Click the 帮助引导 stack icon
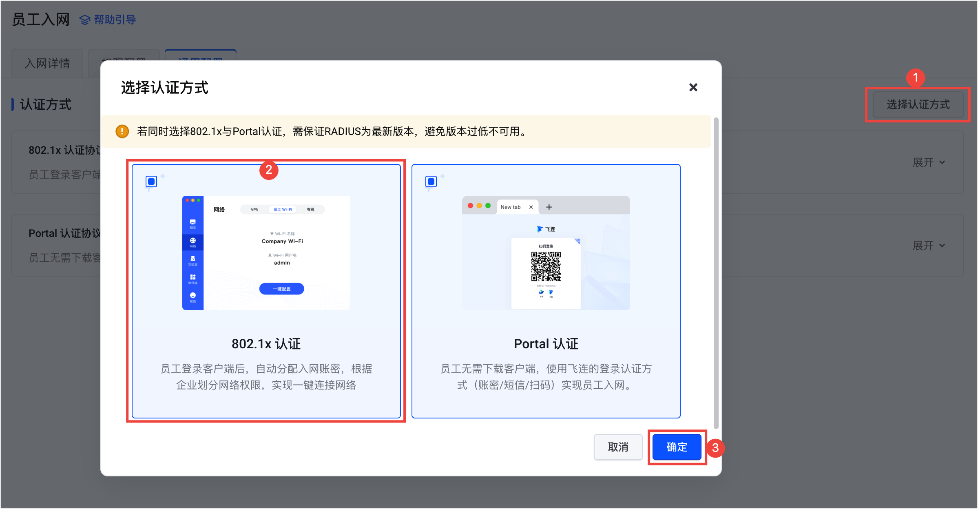This screenshot has height=509, width=978. click(x=85, y=20)
